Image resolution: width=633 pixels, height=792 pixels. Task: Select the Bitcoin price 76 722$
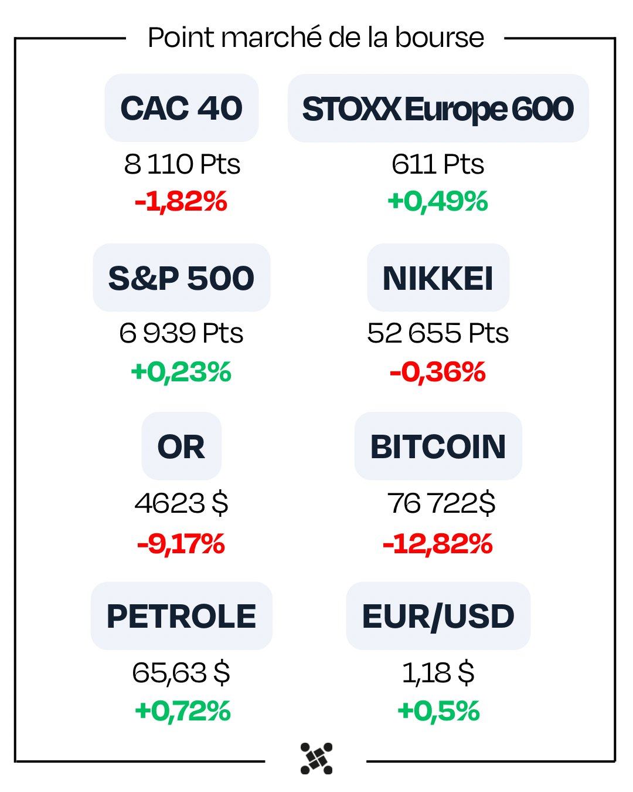click(441, 503)
